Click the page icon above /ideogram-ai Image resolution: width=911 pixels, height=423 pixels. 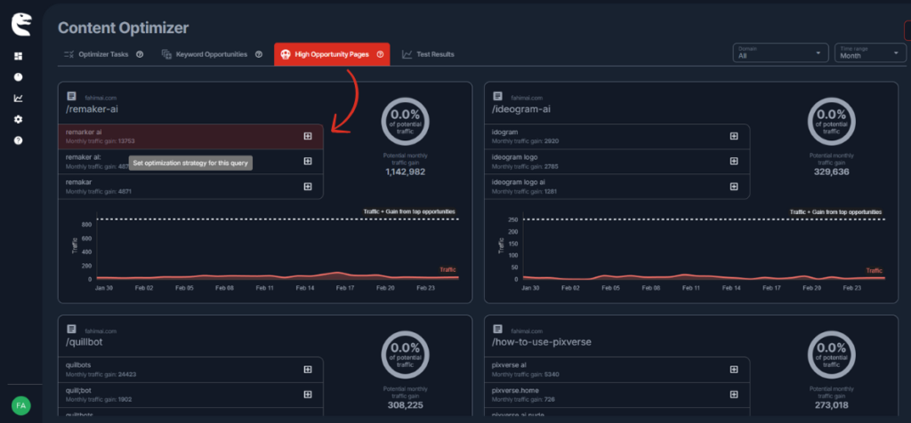[498, 96]
